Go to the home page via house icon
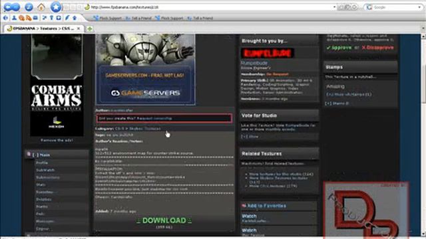The width and height of the screenshot is (426, 239). point(41,7)
